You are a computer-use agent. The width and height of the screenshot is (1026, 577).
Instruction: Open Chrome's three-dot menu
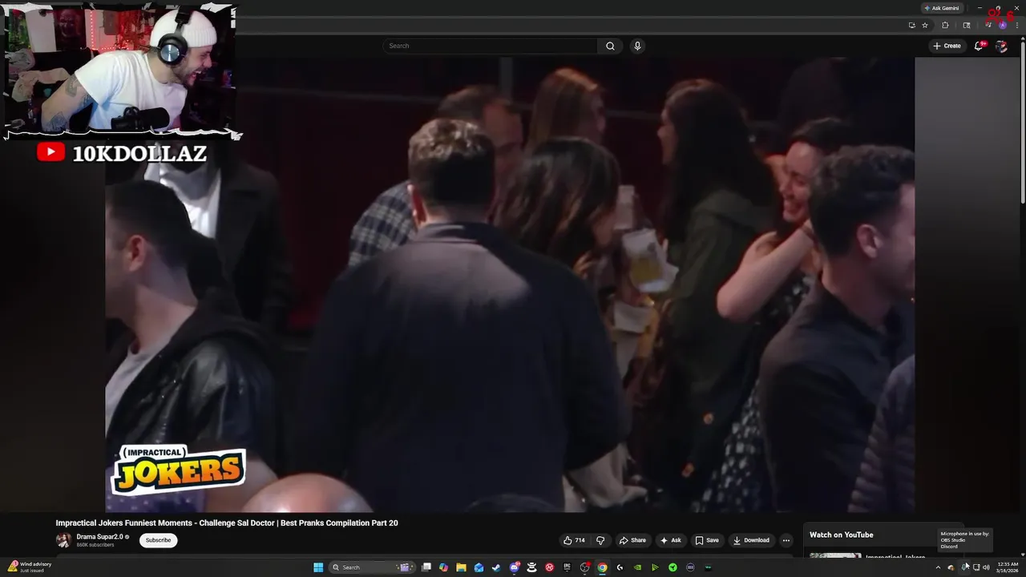1017,25
